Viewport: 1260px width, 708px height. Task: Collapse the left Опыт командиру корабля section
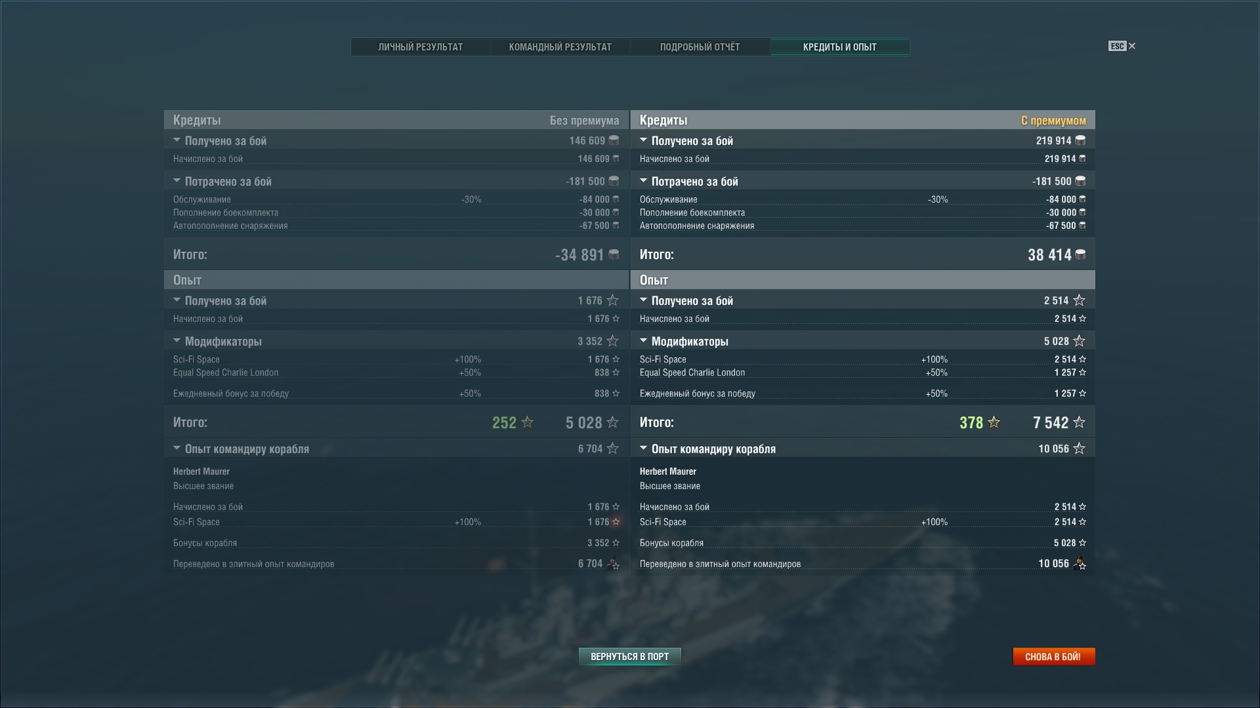point(177,448)
